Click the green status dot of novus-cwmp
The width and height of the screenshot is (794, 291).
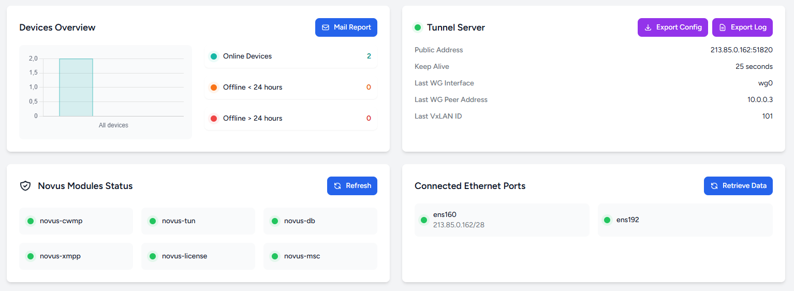point(31,221)
